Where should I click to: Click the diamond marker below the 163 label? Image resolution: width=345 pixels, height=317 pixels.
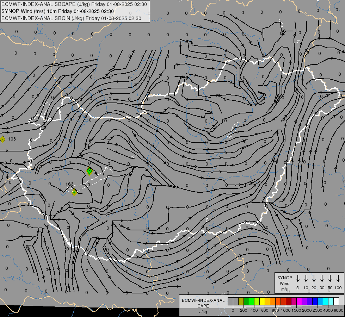click(x=74, y=192)
